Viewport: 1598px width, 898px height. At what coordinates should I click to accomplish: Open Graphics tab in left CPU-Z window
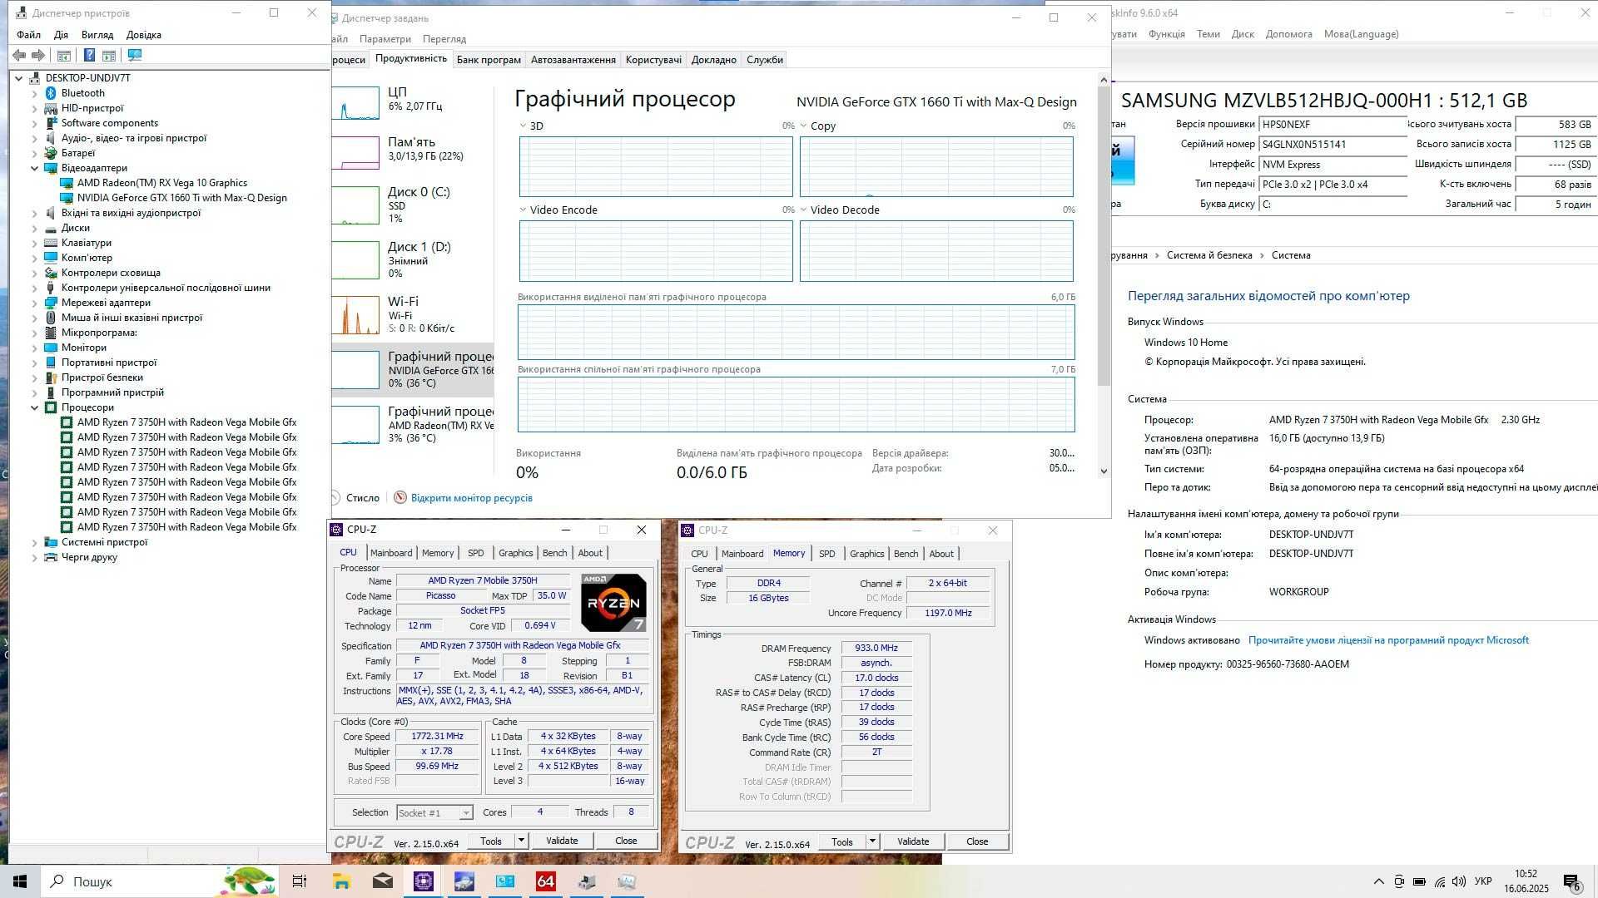(x=515, y=553)
